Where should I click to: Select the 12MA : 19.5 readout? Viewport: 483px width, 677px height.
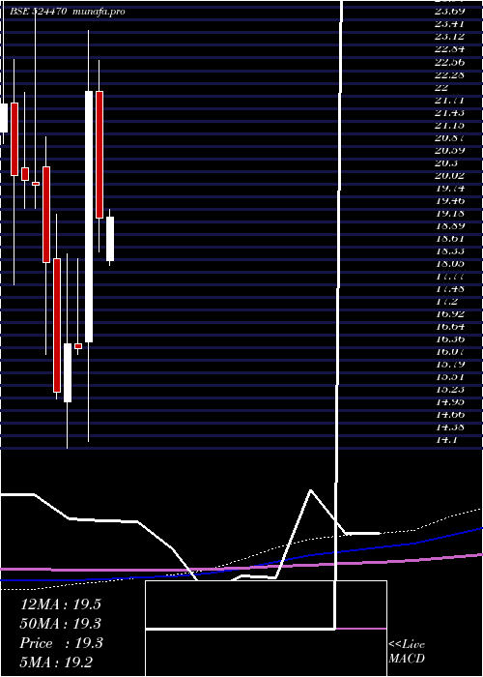(61, 604)
